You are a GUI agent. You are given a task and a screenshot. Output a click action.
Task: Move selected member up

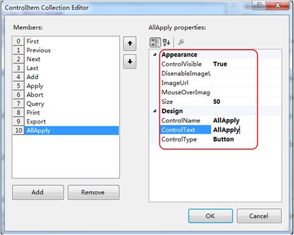point(130,43)
